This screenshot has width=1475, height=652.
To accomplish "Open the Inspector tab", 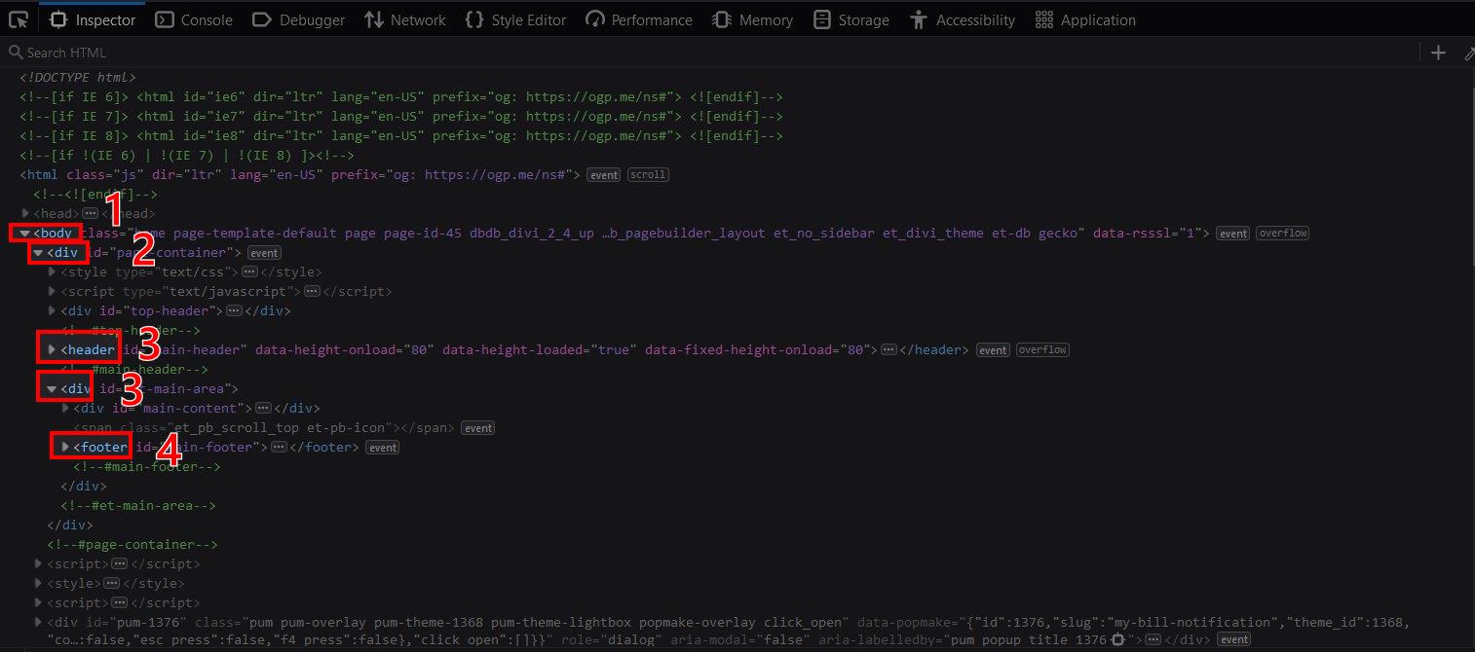I will point(93,19).
